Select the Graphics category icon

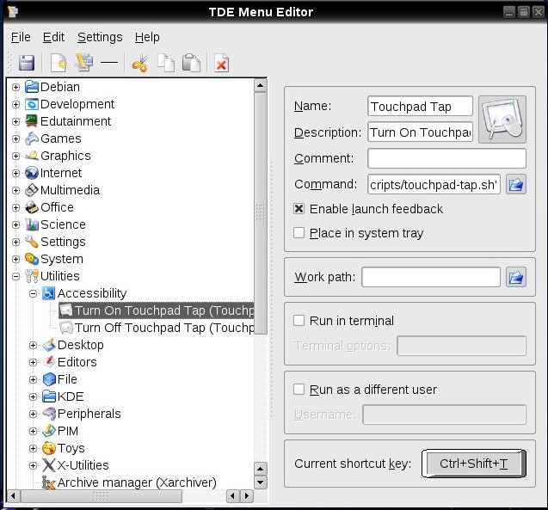tap(32, 156)
